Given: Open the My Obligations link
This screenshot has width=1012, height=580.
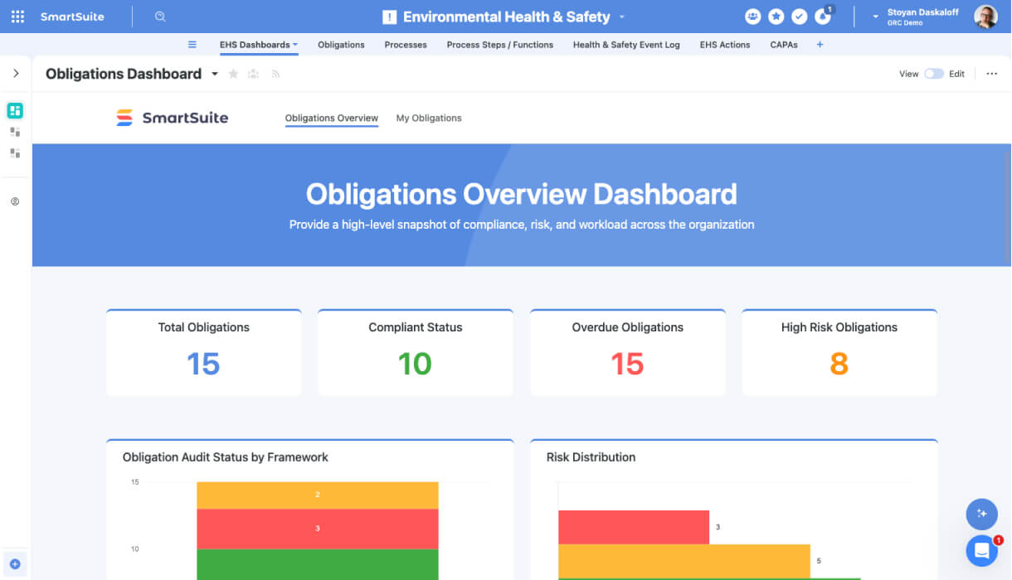Looking at the screenshot, I should [429, 118].
